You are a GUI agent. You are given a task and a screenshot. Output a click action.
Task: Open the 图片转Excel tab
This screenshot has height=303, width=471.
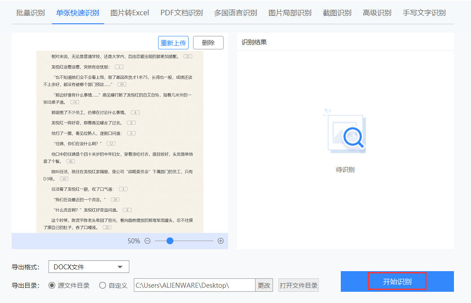(130, 13)
